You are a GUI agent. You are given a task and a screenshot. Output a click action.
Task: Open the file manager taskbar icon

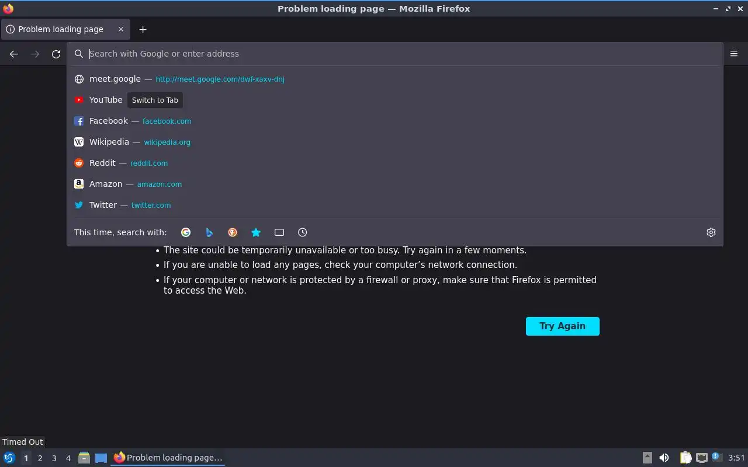[84, 458]
